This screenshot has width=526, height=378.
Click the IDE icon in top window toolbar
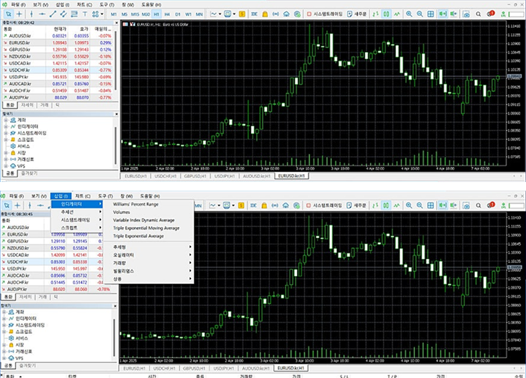click(254, 14)
